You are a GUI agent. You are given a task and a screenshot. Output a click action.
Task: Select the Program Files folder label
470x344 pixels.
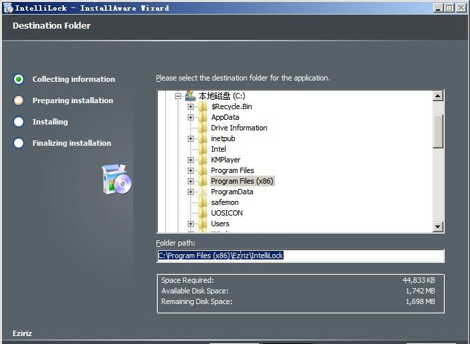(x=232, y=170)
